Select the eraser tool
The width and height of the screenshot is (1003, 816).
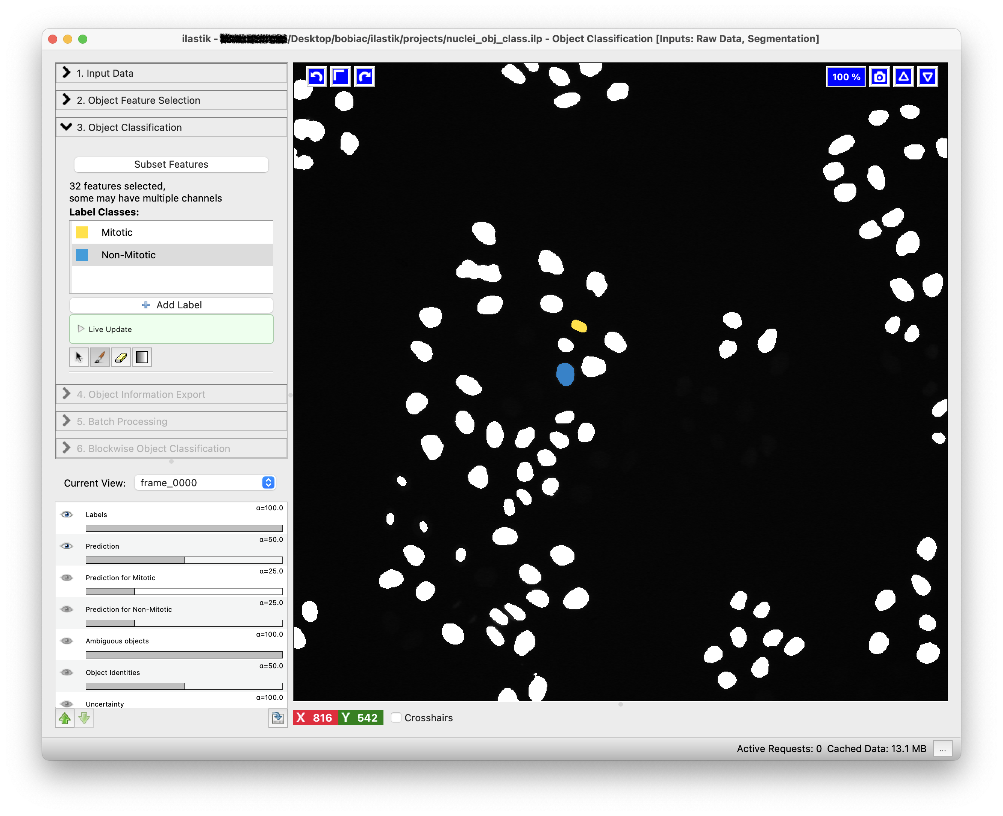click(x=121, y=357)
